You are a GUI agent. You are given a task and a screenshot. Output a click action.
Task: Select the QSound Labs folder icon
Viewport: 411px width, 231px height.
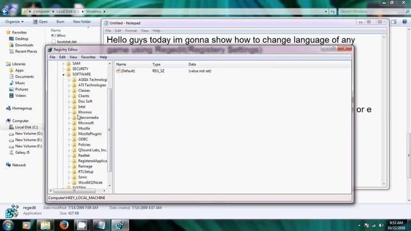coord(74,150)
